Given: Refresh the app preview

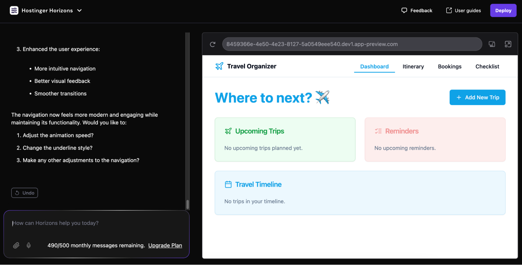Looking at the screenshot, I should tap(212, 44).
